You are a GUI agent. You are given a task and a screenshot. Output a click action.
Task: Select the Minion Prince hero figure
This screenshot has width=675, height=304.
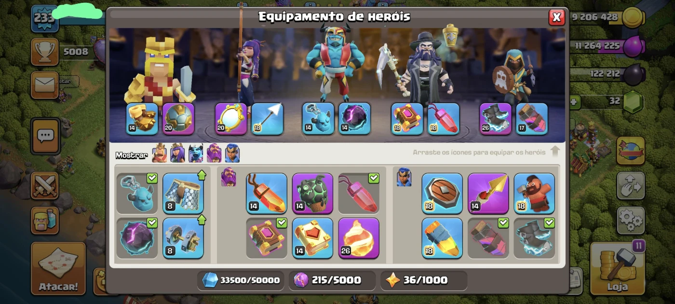(x=336, y=63)
